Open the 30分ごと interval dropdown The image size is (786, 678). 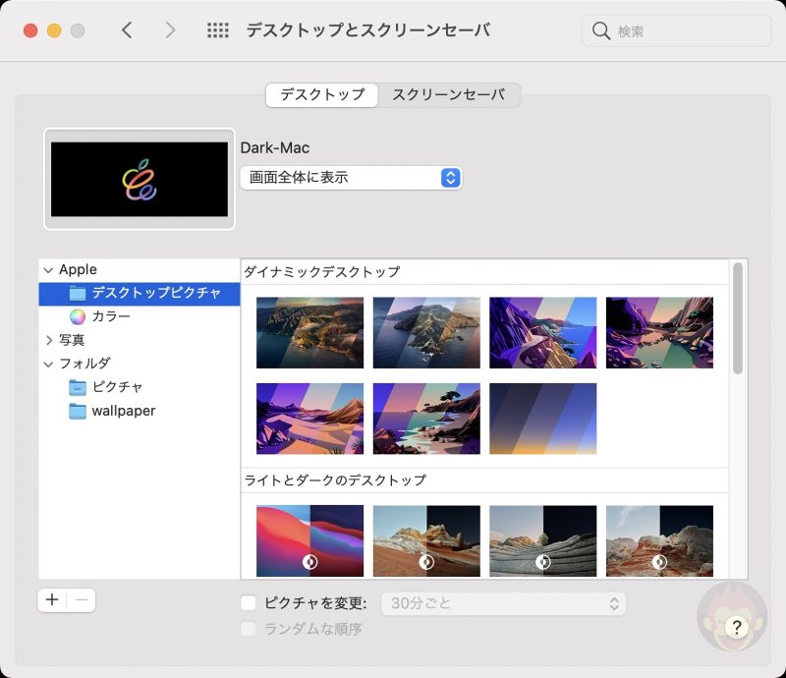coord(504,603)
